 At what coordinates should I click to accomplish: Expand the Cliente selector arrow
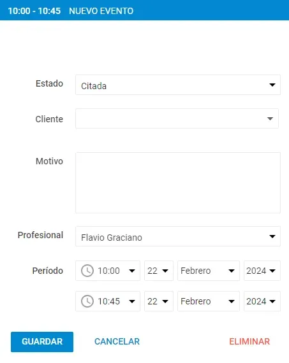point(270,118)
